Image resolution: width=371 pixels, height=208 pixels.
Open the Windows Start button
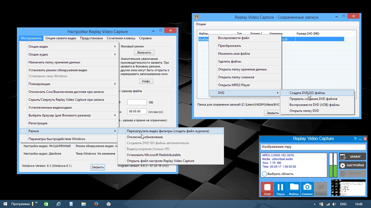point(5,204)
